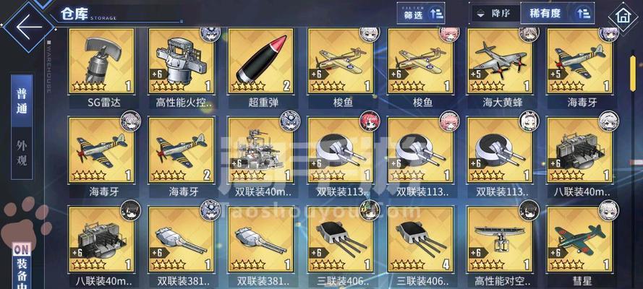643x289 pixels.
Task: Open the 筛选 filter options
Action: (x=421, y=14)
